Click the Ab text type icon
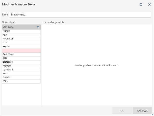This screenshot has height=116, width=154. [5, 27]
